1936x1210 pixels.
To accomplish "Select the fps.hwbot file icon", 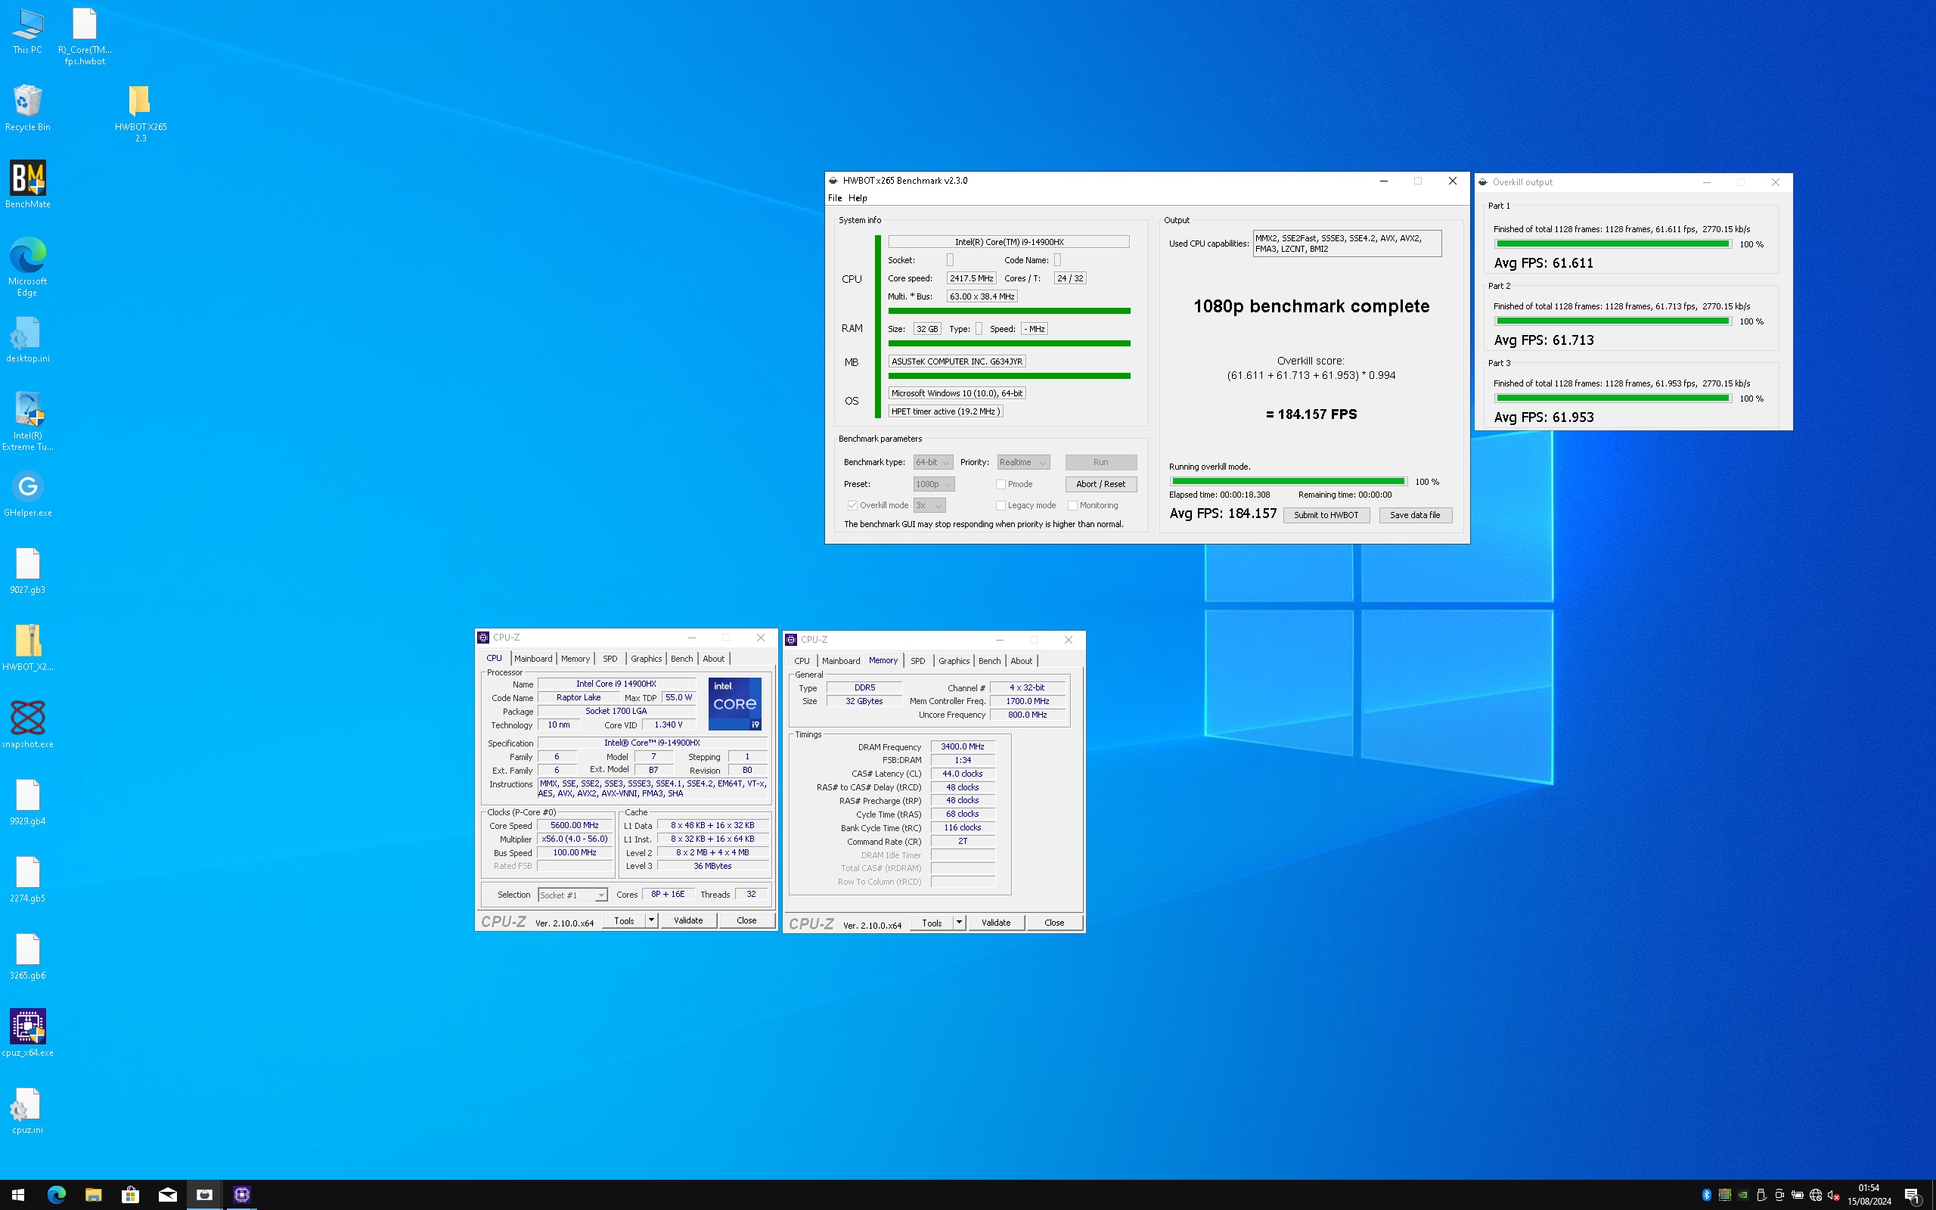I will pyautogui.click(x=85, y=36).
